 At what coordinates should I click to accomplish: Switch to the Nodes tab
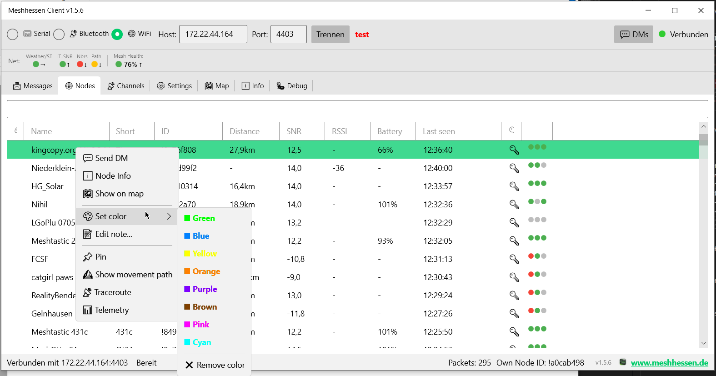click(x=80, y=86)
